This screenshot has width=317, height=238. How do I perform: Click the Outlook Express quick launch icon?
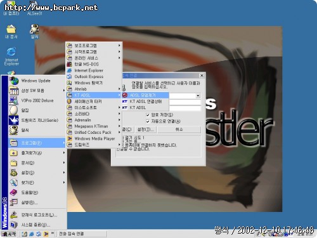[x=39, y=234]
